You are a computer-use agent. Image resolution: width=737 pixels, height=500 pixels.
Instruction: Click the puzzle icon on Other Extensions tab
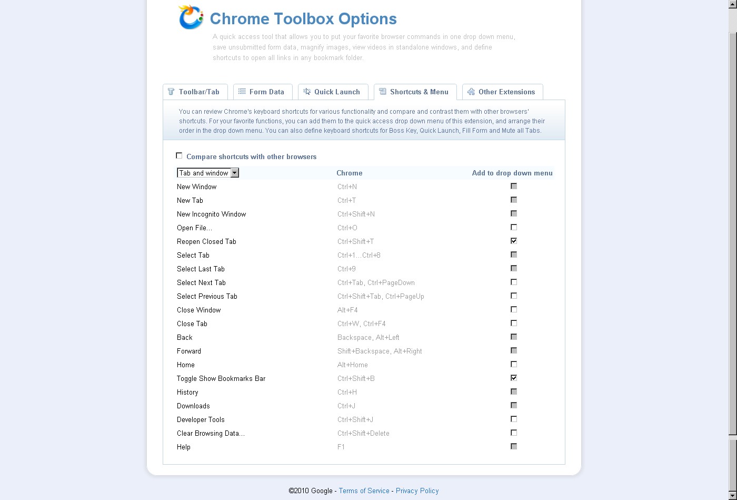tap(472, 92)
